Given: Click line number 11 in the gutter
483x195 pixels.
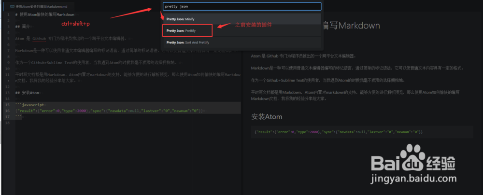Looking at the screenshot, I should (7, 75).
